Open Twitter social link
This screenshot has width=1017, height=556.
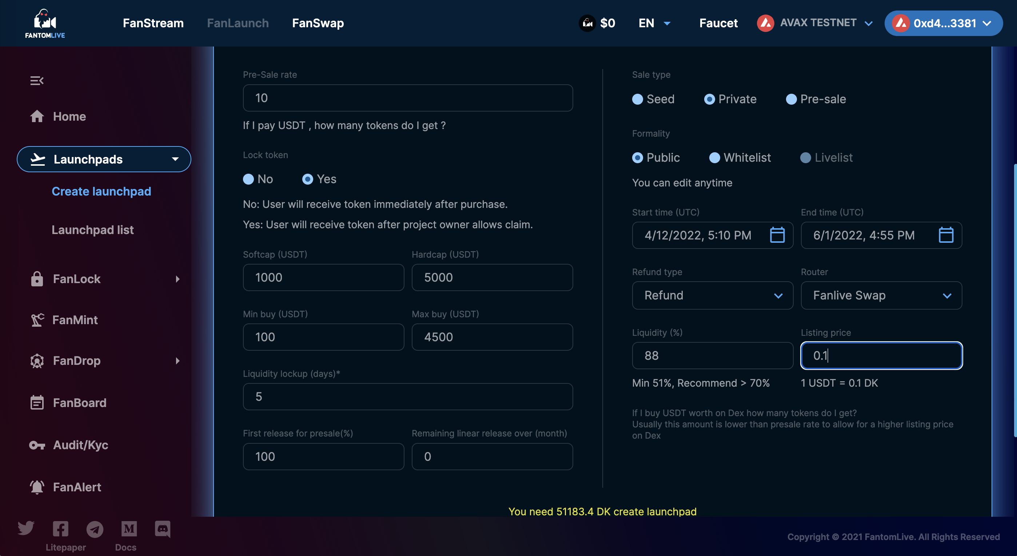point(26,528)
